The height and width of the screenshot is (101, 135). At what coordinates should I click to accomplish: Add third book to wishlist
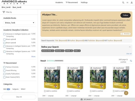[x=96, y=91]
